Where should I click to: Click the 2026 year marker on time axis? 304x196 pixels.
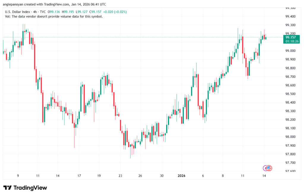[x=181, y=176]
